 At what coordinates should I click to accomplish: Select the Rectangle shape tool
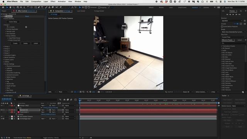(36, 7)
